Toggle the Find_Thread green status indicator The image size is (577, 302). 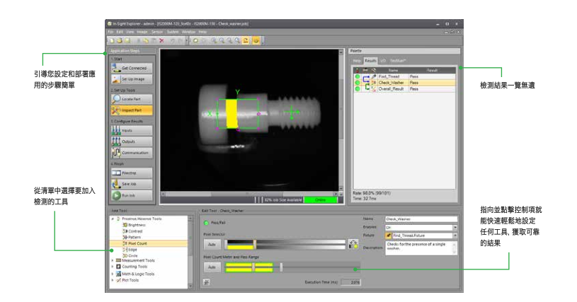pyautogui.click(x=358, y=76)
